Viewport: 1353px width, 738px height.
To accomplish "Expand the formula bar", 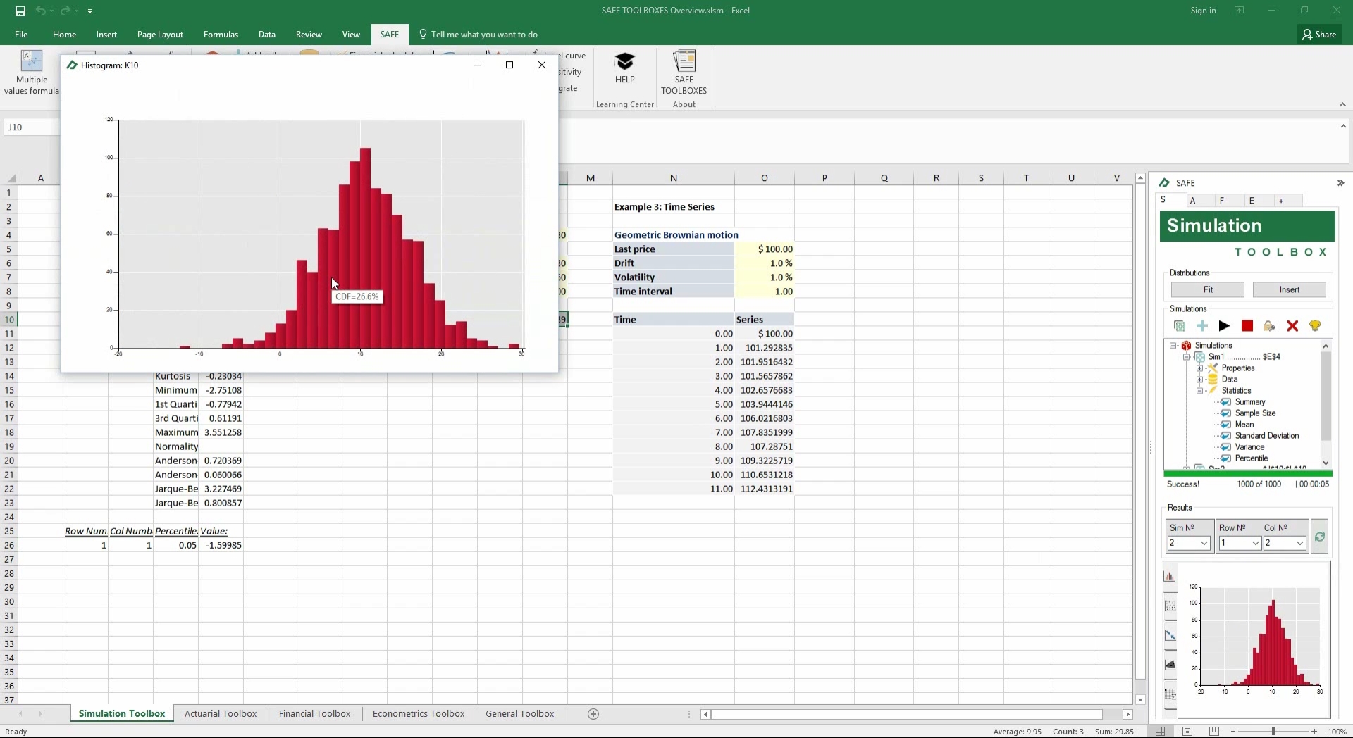I will tap(1343, 127).
